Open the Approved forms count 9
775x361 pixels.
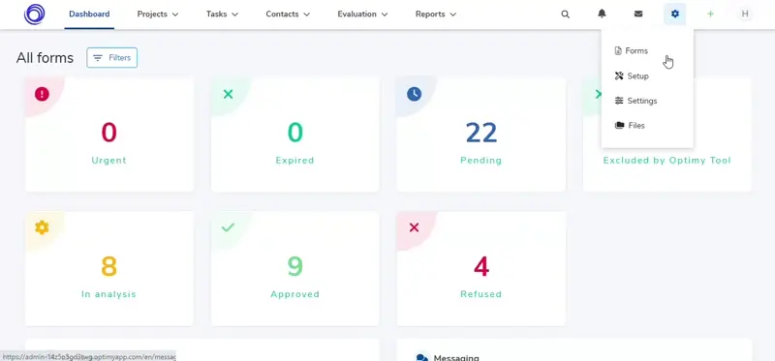pos(294,267)
